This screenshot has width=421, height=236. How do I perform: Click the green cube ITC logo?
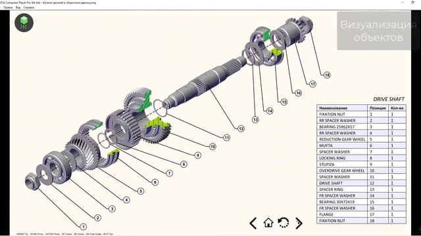(24, 23)
